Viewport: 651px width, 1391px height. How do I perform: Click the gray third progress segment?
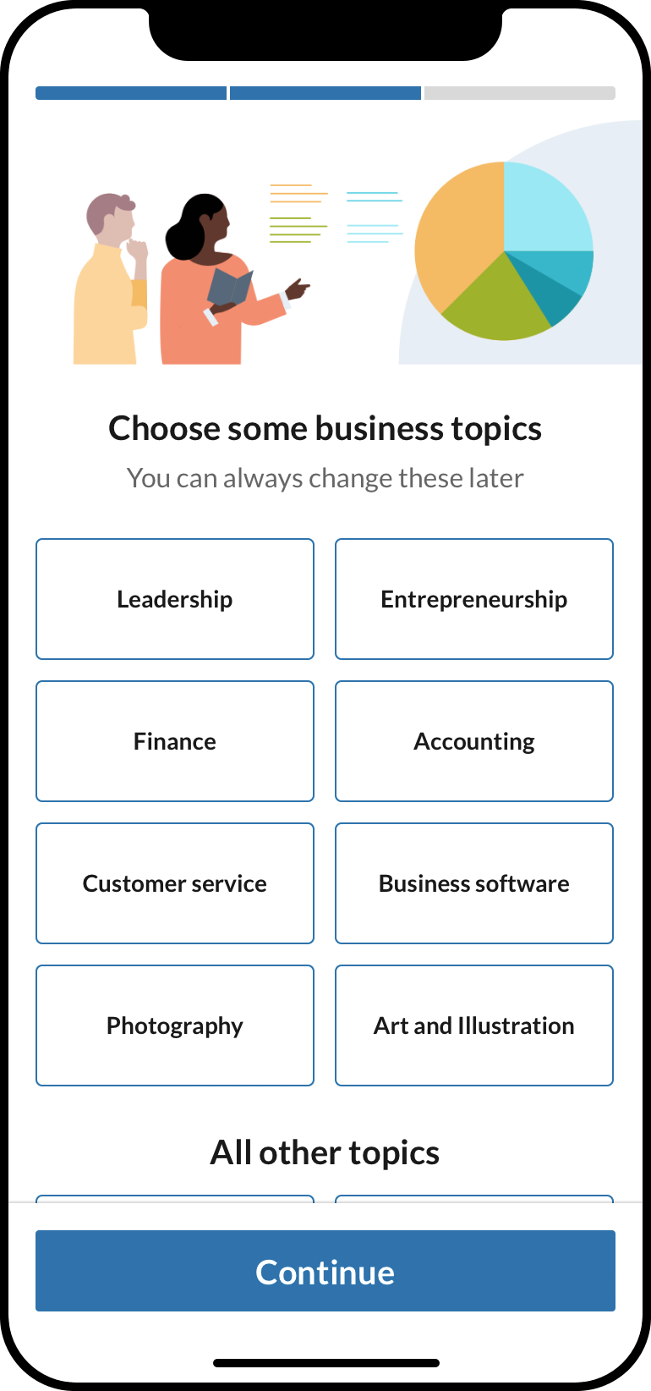519,93
